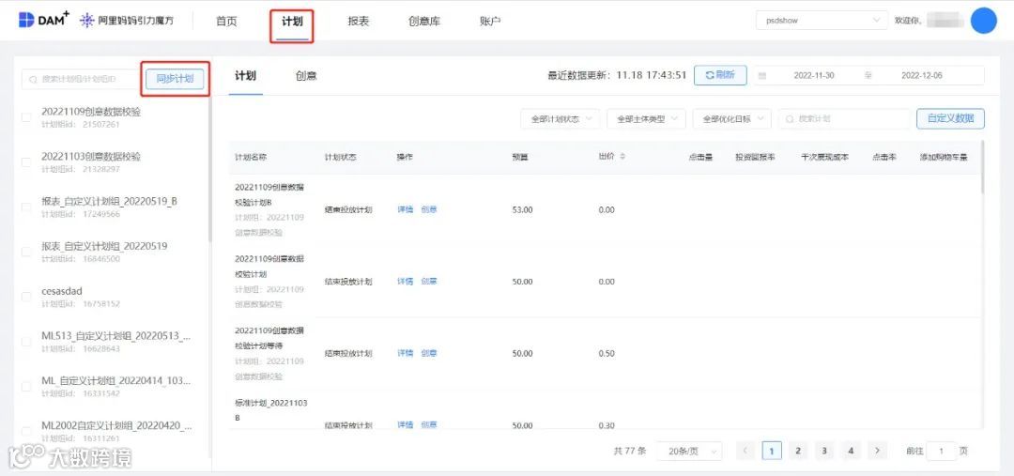Open the 账户 navigation tab
The width and height of the screenshot is (1014, 476).
point(490,22)
